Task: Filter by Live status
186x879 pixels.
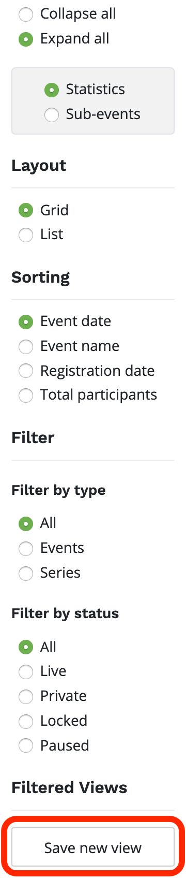Action: click(26, 671)
